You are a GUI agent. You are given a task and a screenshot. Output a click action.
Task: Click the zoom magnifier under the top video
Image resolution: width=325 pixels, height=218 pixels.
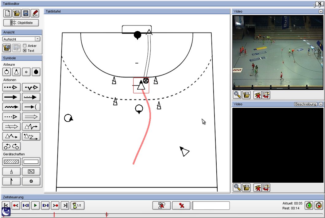click(x=237, y=95)
